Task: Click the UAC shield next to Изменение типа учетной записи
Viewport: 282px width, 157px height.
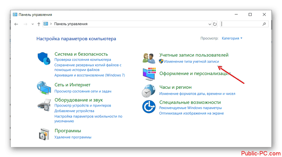Action: click(161, 61)
